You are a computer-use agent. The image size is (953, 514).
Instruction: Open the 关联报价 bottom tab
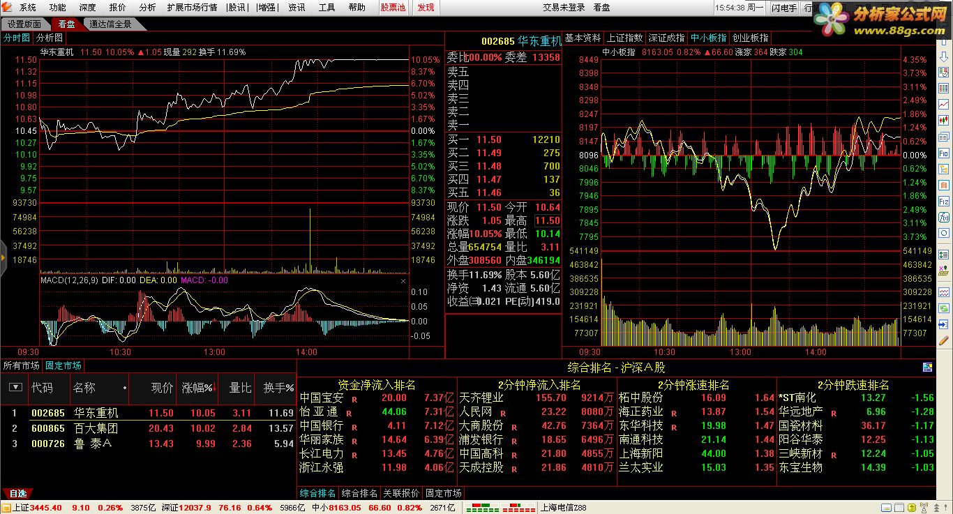pos(401,493)
